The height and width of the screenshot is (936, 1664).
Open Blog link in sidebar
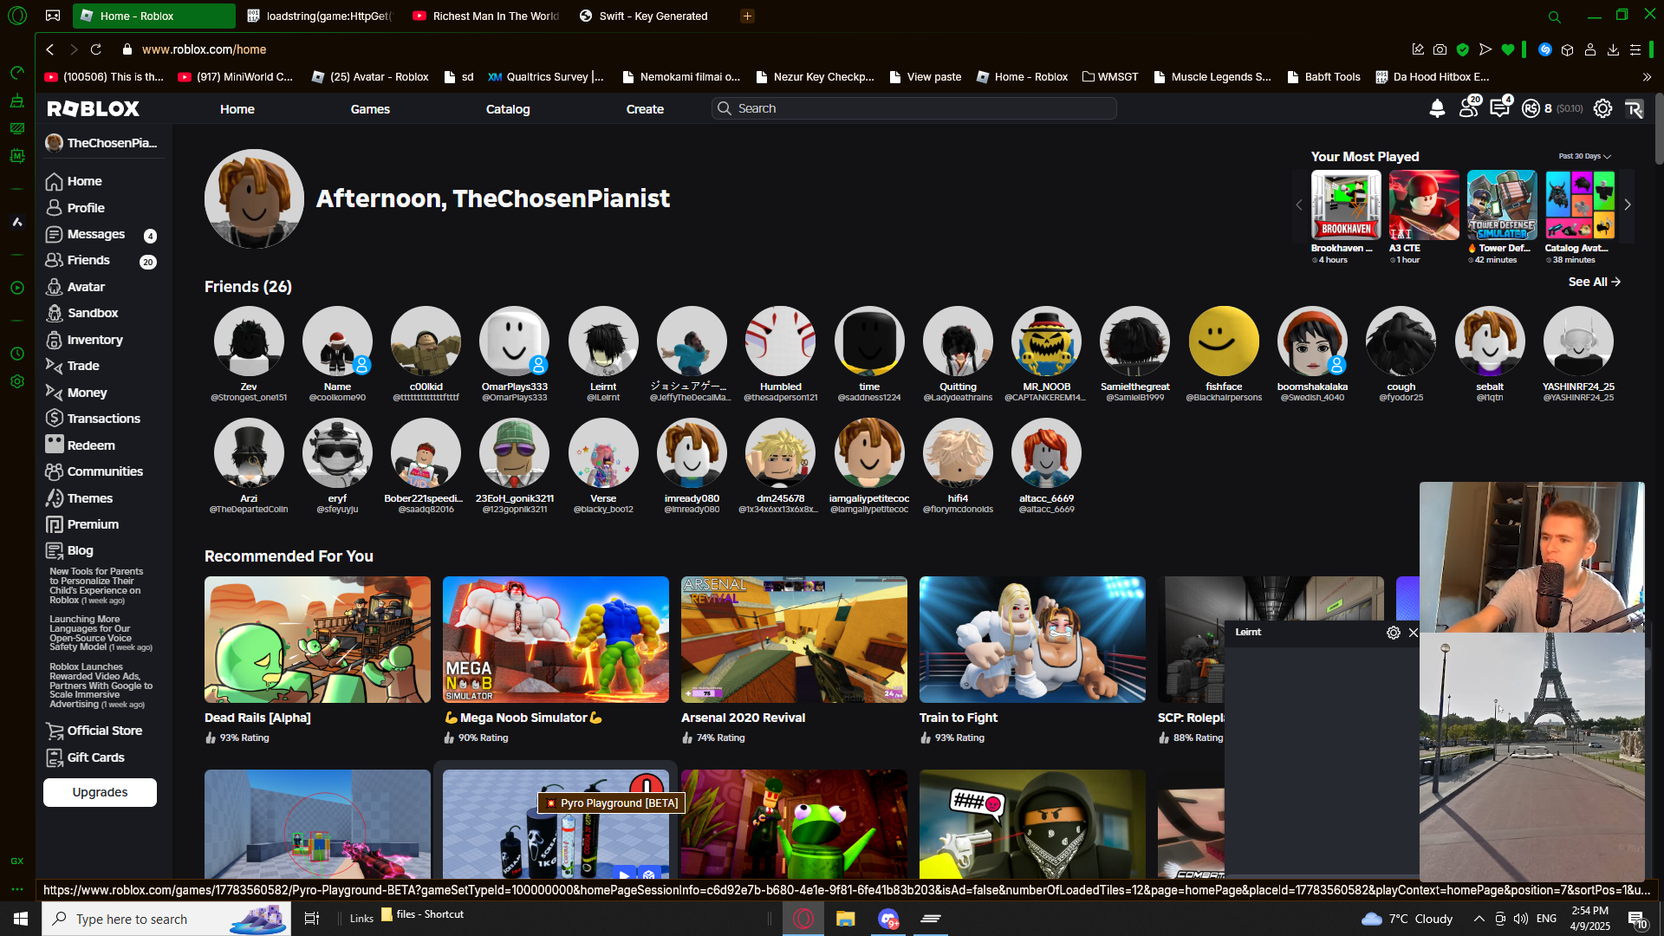click(x=80, y=550)
